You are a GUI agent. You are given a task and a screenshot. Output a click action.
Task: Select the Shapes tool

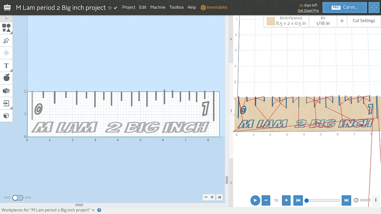click(6, 28)
